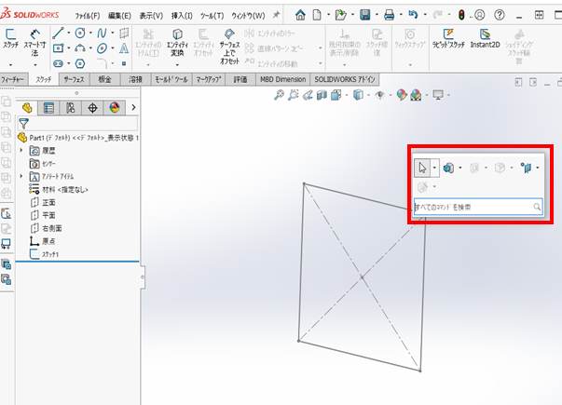Expand the 履歴 (History) tree node
Viewport: 562px width, 405px height.
[21, 151]
